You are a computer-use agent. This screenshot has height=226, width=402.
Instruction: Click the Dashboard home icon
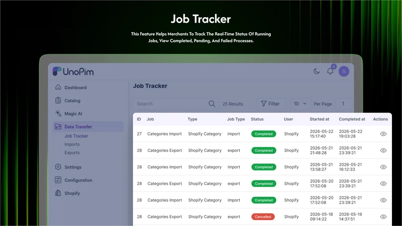58,87
